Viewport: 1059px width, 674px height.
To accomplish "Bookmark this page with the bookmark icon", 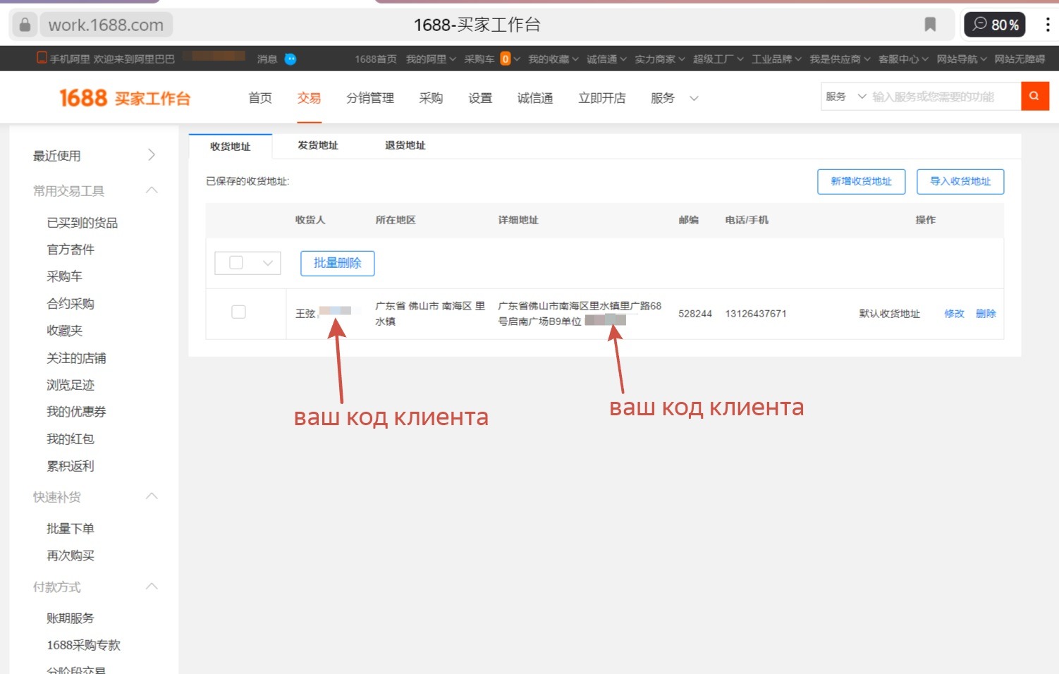I will (930, 25).
